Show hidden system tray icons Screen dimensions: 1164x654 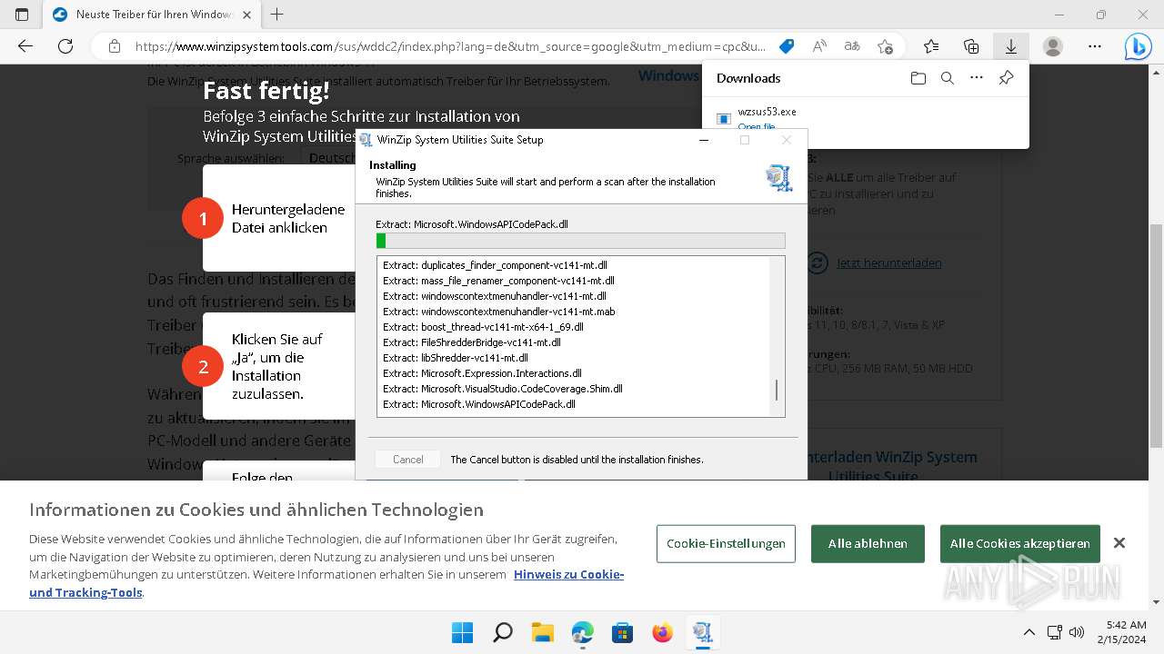(1029, 632)
